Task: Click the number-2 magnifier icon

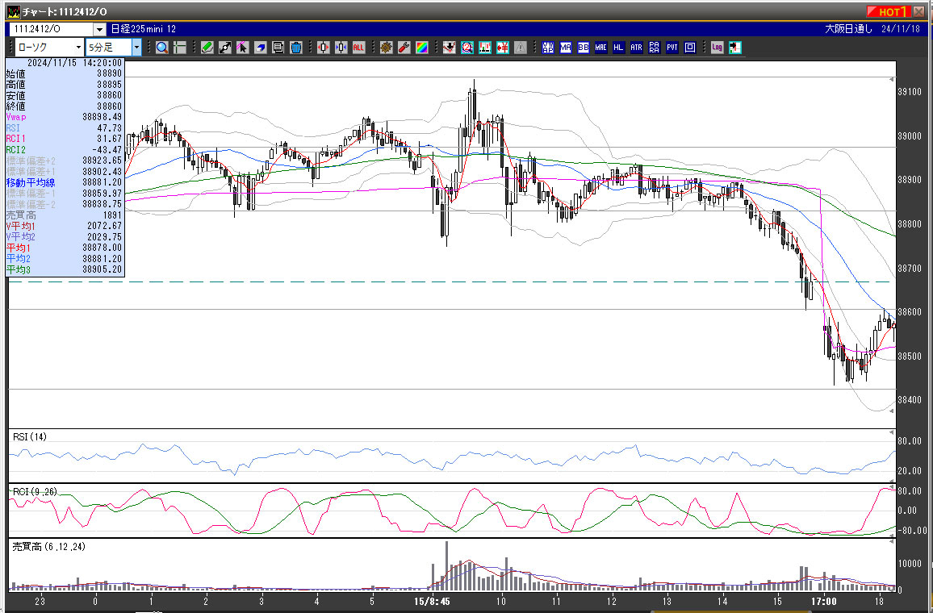Action: (467, 48)
